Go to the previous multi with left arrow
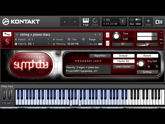Image resolution: width=165 pixels, height=124 pixels. coord(65,22)
